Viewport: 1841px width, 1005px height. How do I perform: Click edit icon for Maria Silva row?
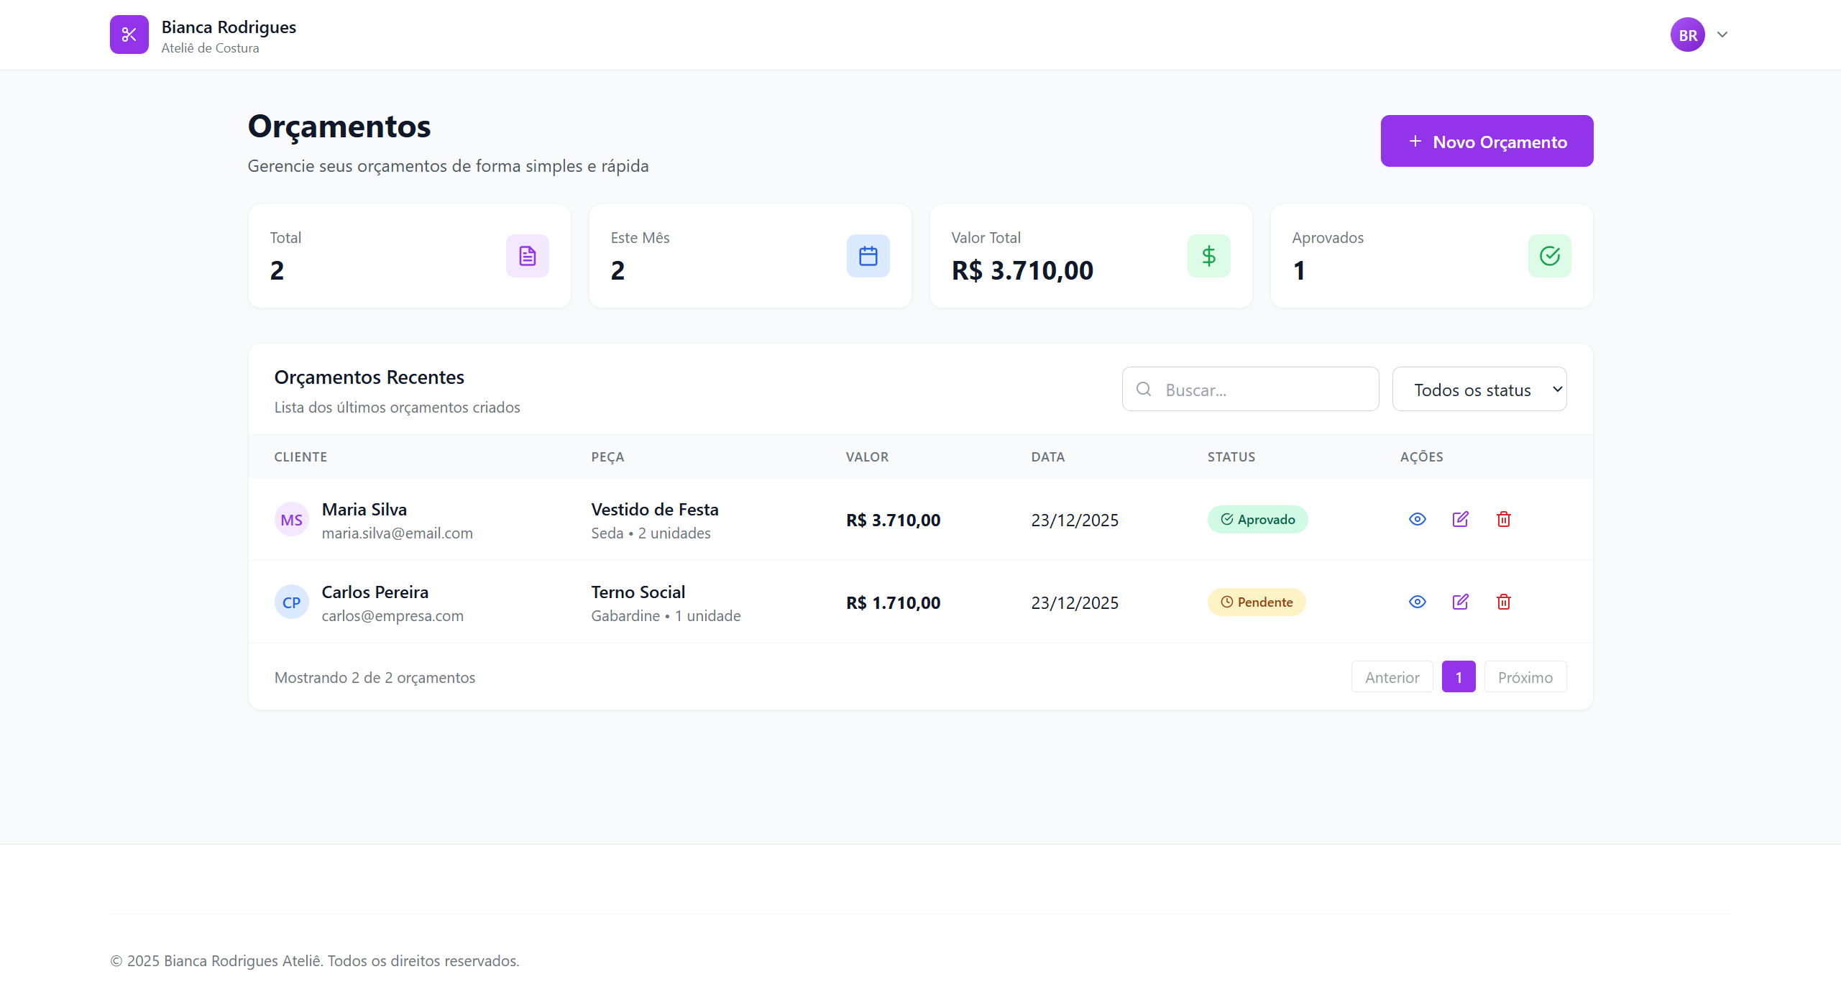pyautogui.click(x=1460, y=519)
